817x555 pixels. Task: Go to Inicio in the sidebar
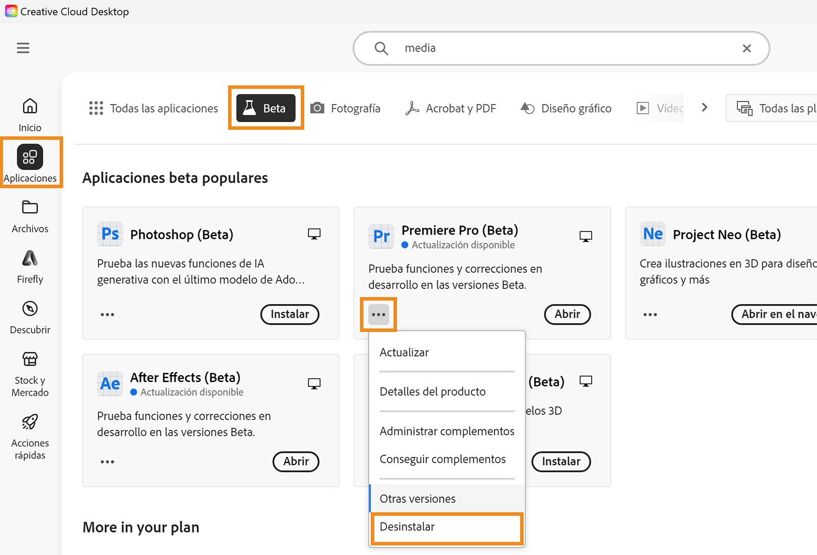pos(30,115)
